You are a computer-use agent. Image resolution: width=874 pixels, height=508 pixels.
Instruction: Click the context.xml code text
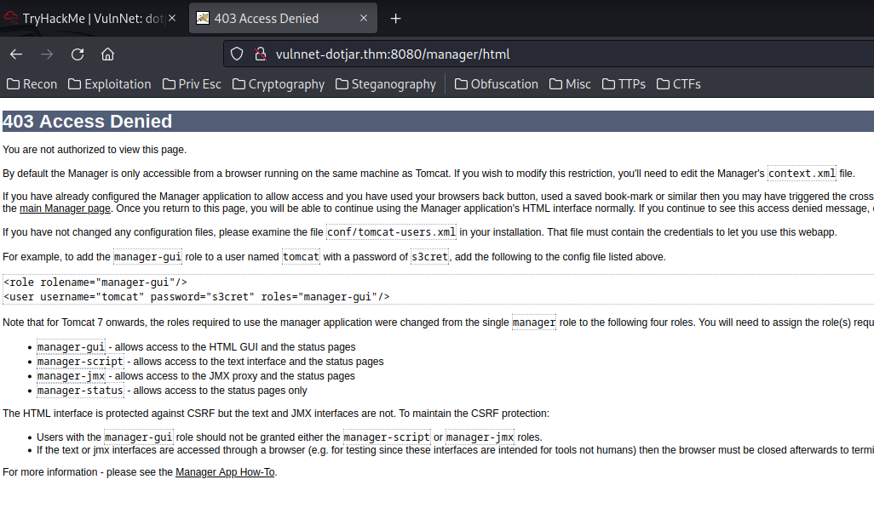[x=802, y=174]
